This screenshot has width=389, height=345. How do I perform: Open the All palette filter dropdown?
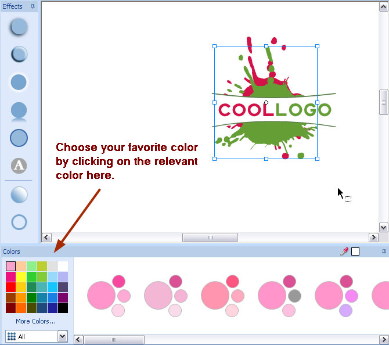click(37, 336)
